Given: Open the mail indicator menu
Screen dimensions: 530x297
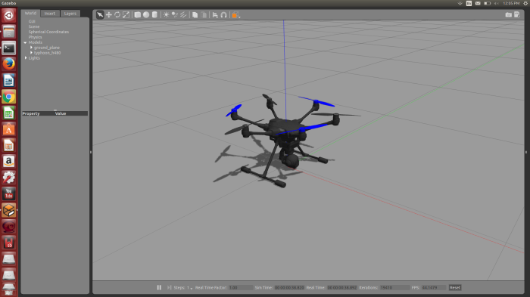Looking at the screenshot, I should point(478,3).
